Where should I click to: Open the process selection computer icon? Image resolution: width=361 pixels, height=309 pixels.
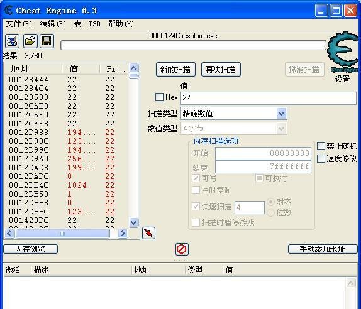click(x=12, y=41)
